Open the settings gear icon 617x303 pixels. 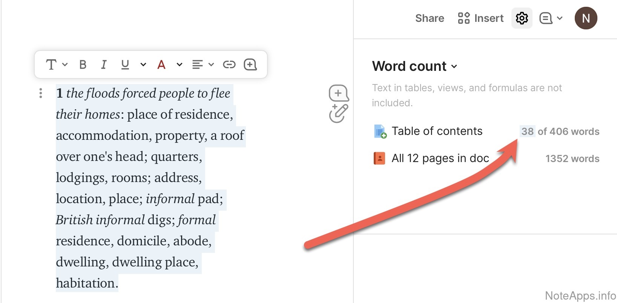coord(522,18)
